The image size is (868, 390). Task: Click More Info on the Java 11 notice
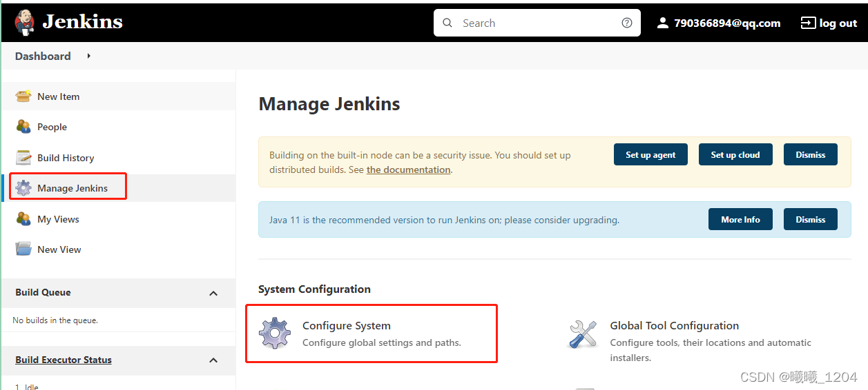click(x=740, y=219)
